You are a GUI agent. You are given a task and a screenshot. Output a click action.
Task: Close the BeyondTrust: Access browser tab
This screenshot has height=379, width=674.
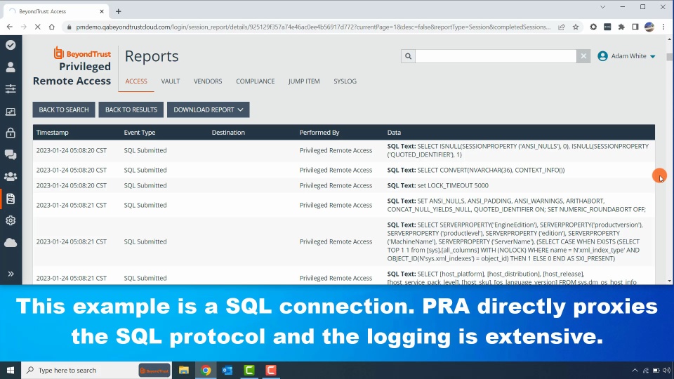[102, 12]
